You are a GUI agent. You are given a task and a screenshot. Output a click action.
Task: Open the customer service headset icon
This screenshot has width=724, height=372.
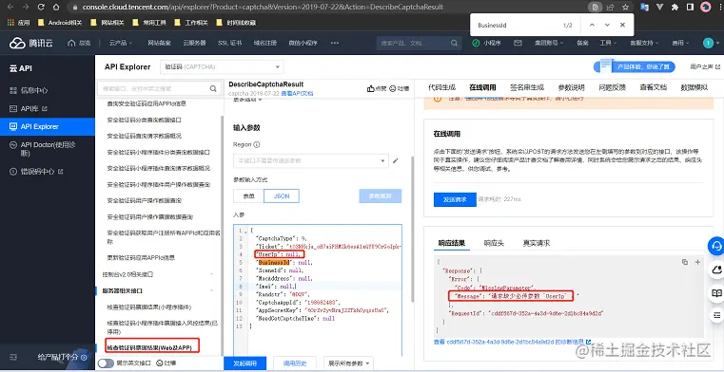[716, 246]
